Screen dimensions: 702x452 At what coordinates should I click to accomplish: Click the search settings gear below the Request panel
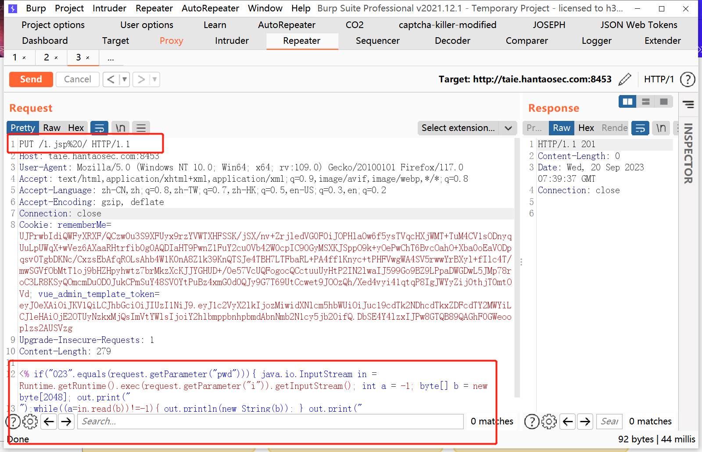click(x=30, y=421)
